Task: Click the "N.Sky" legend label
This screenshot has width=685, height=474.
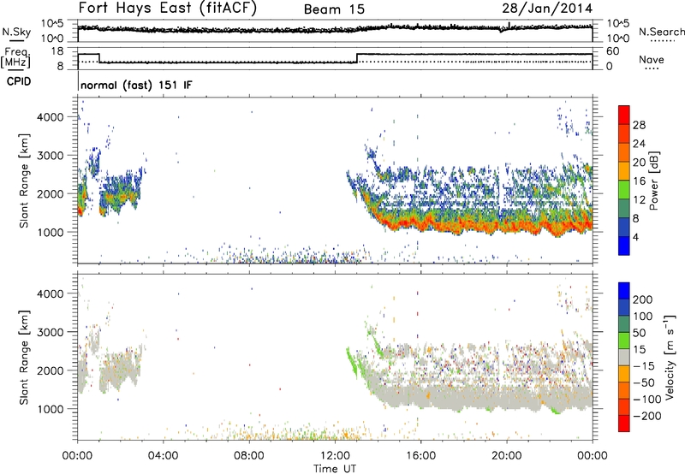Action: pos(16,33)
